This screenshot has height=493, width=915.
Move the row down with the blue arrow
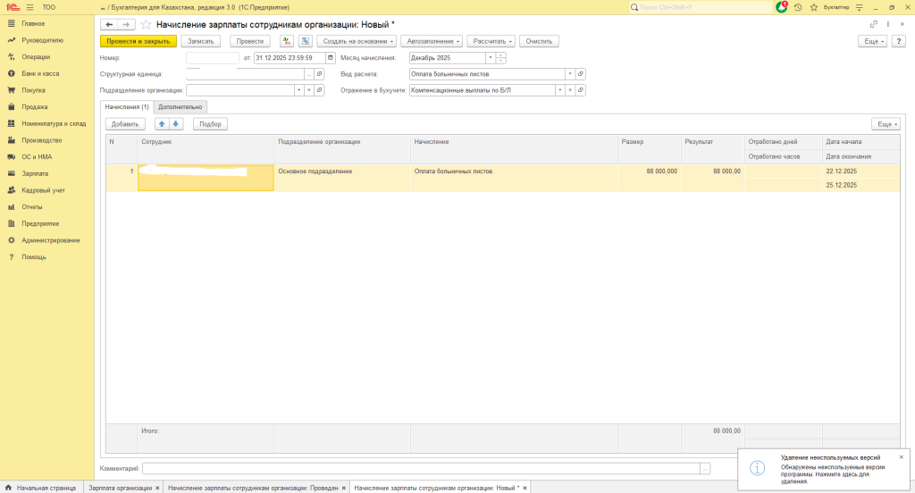(x=176, y=124)
